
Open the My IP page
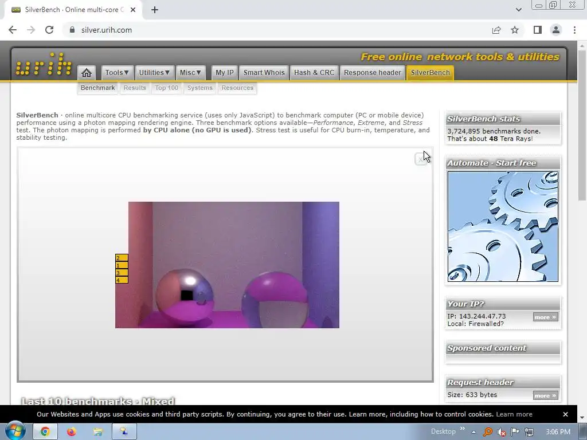click(x=225, y=73)
